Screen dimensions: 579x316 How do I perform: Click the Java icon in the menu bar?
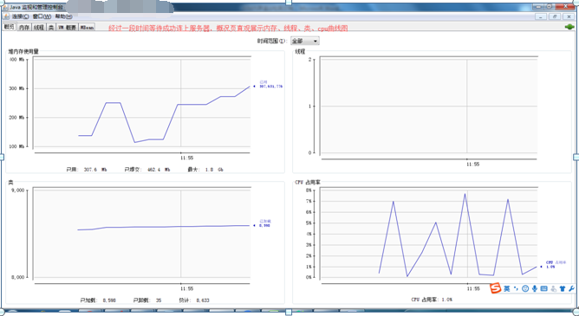coord(6,16)
